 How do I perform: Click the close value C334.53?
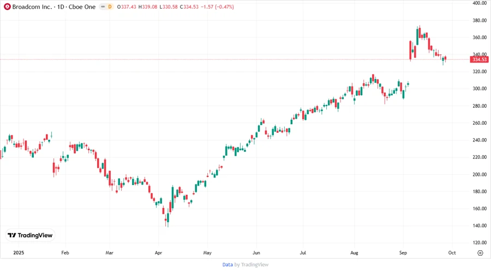click(189, 7)
